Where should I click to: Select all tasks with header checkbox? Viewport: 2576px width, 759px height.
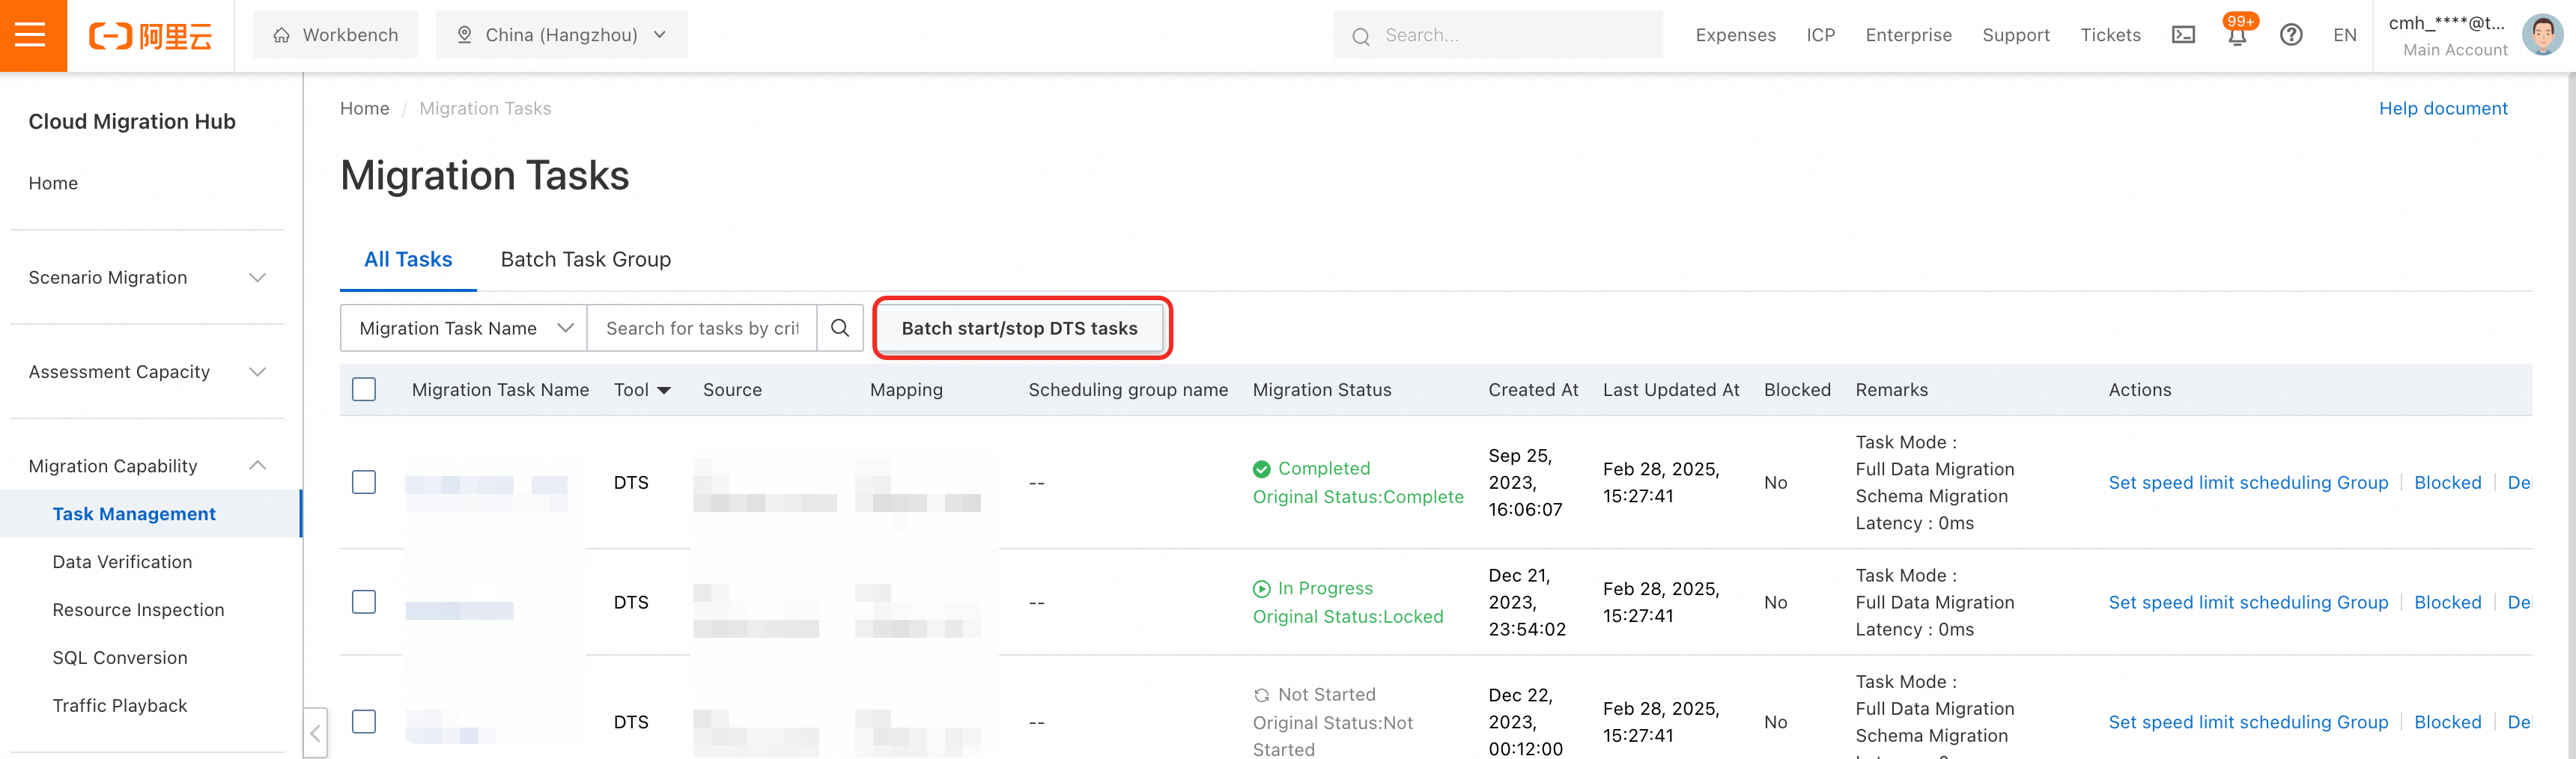tap(364, 389)
